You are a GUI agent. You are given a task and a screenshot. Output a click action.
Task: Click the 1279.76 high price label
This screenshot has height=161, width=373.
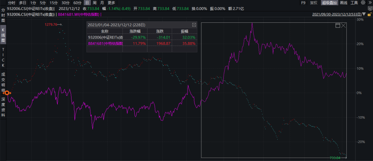point(51,24)
